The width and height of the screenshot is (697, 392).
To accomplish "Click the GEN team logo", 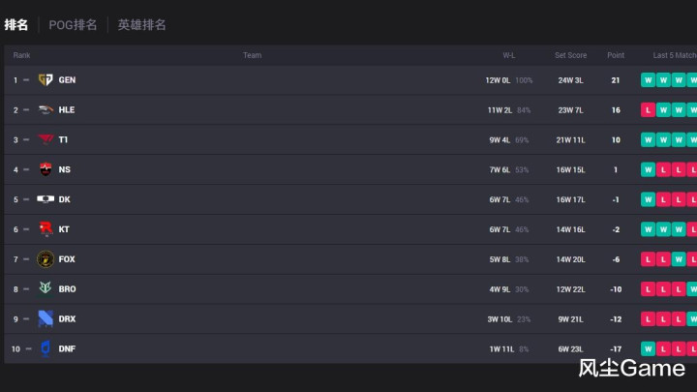I will coord(45,80).
